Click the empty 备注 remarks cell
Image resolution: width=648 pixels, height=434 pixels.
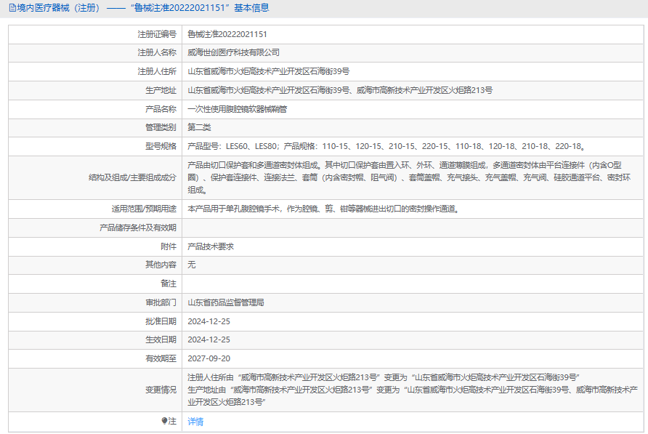click(x=412, y=284)
